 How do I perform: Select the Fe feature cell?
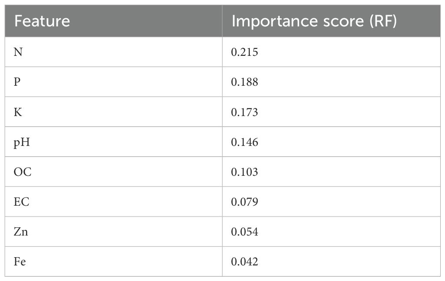coord(20,262)
